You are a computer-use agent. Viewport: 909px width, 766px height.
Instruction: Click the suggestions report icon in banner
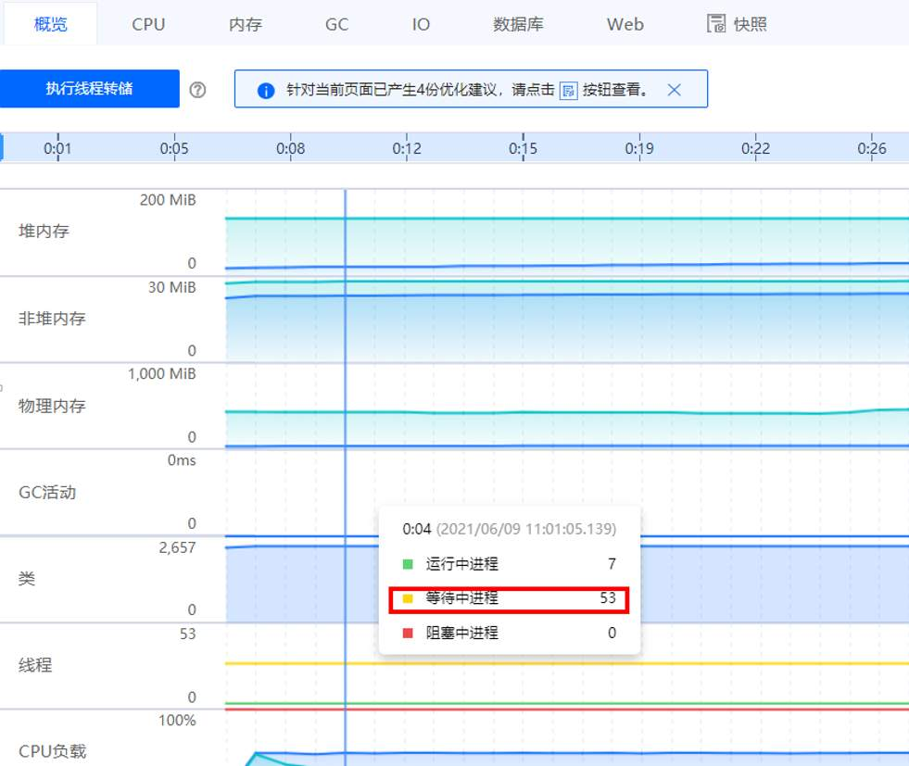coord(569,90)
